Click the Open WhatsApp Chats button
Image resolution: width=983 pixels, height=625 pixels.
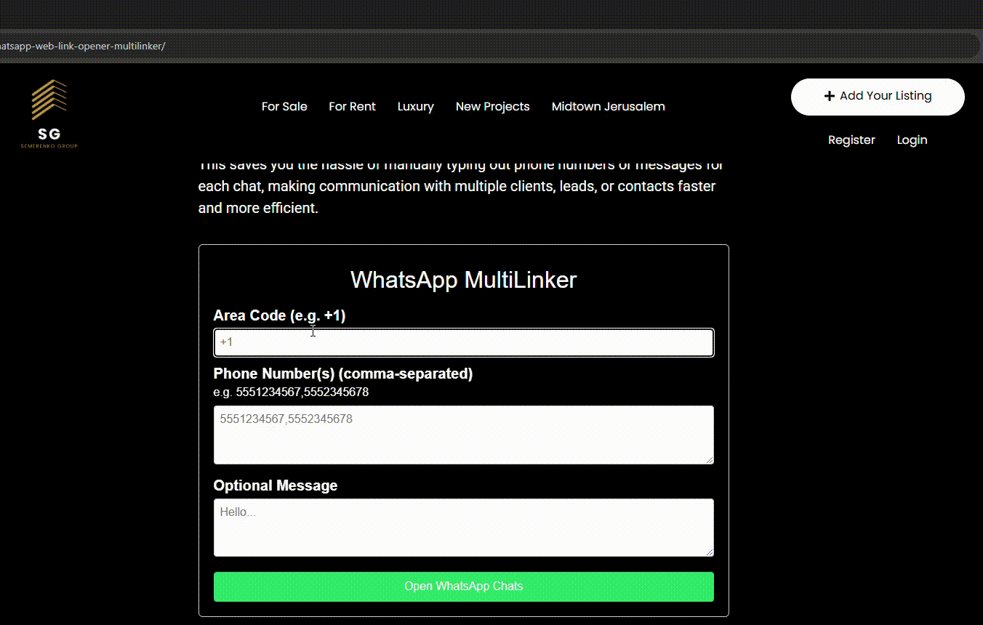[x=464, y=586]
